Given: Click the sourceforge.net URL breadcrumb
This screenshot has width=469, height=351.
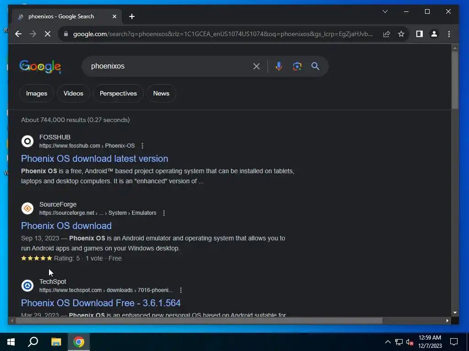Looking at the screenshot, I should coord(98,213).
